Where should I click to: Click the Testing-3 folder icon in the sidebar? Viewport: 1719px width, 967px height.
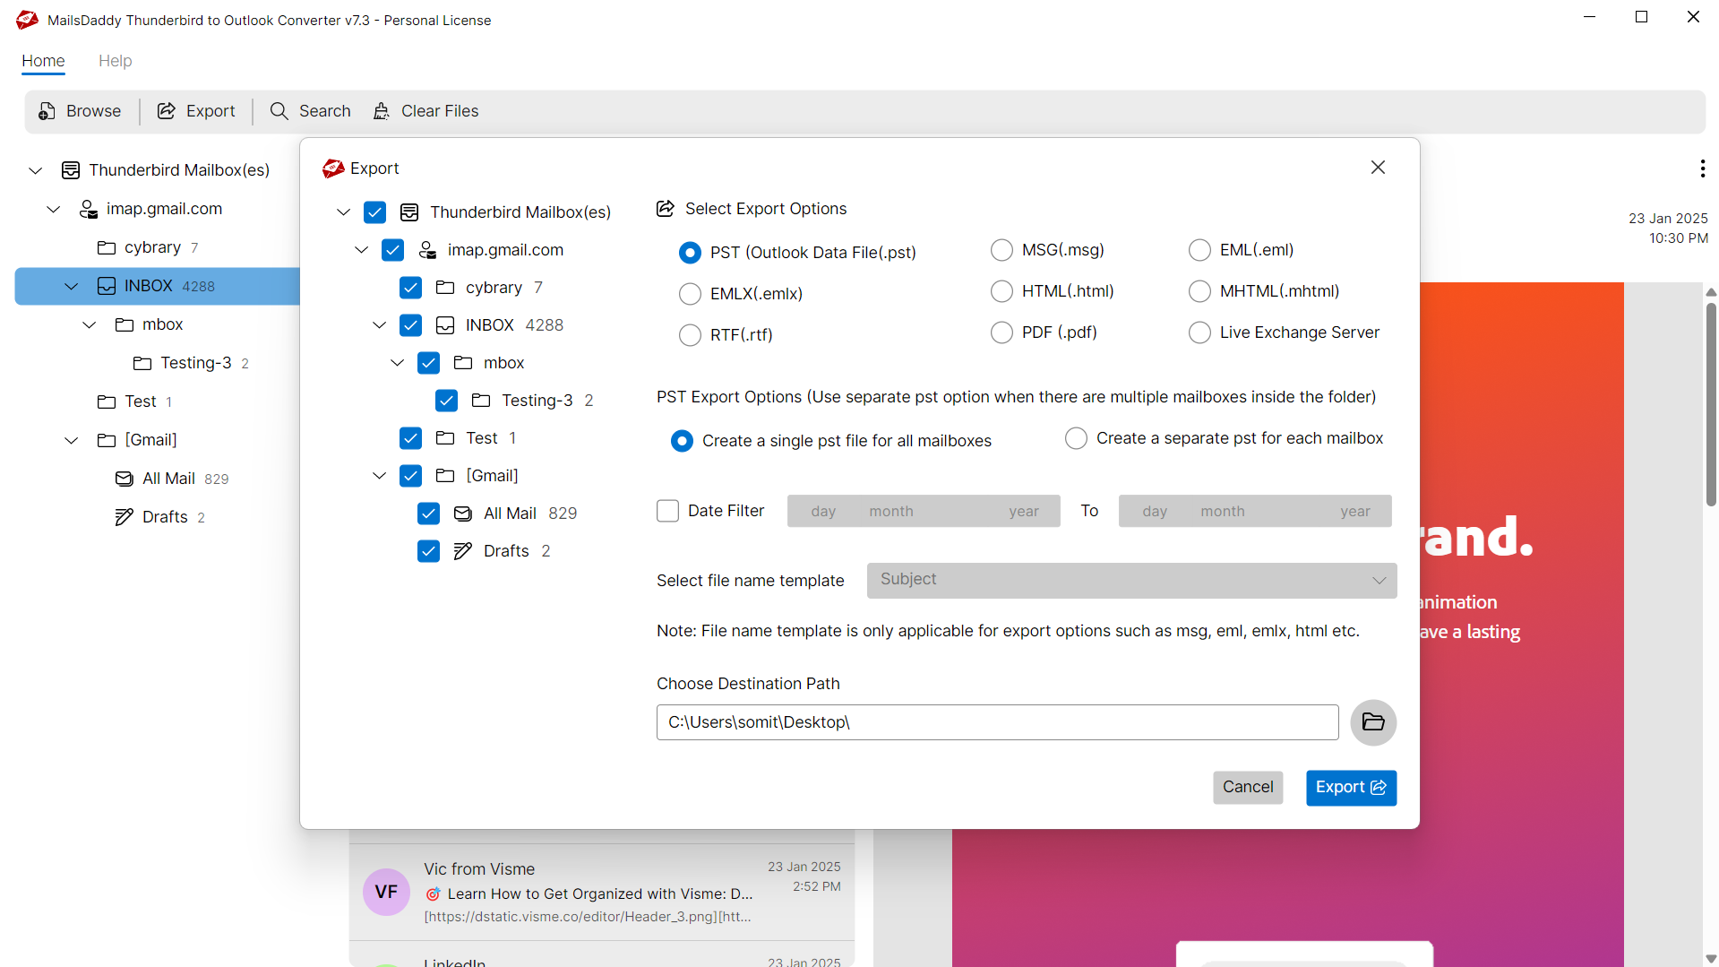click(x=142, y=363)
